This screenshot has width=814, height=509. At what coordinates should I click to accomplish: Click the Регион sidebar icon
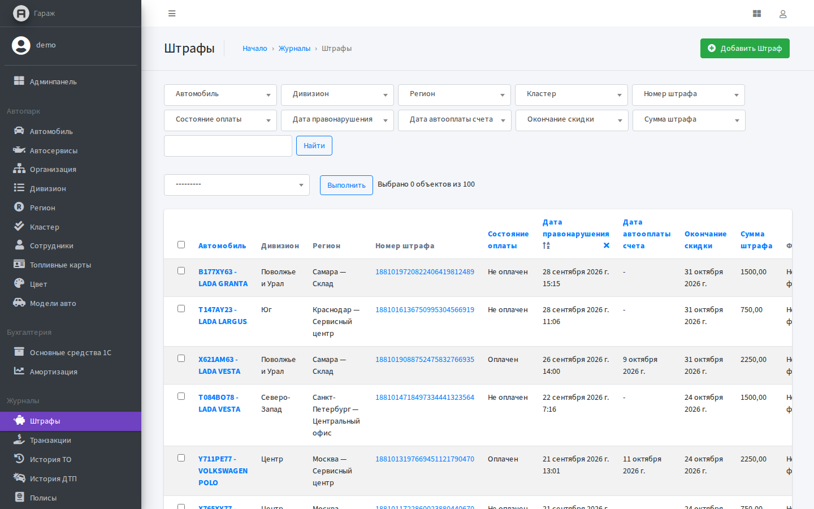click(19, 207)
